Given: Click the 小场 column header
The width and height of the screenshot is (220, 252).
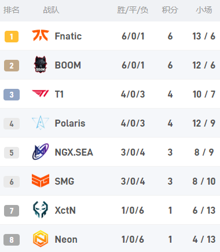Looking at the screenshot, I should click(x=204, y=10).
